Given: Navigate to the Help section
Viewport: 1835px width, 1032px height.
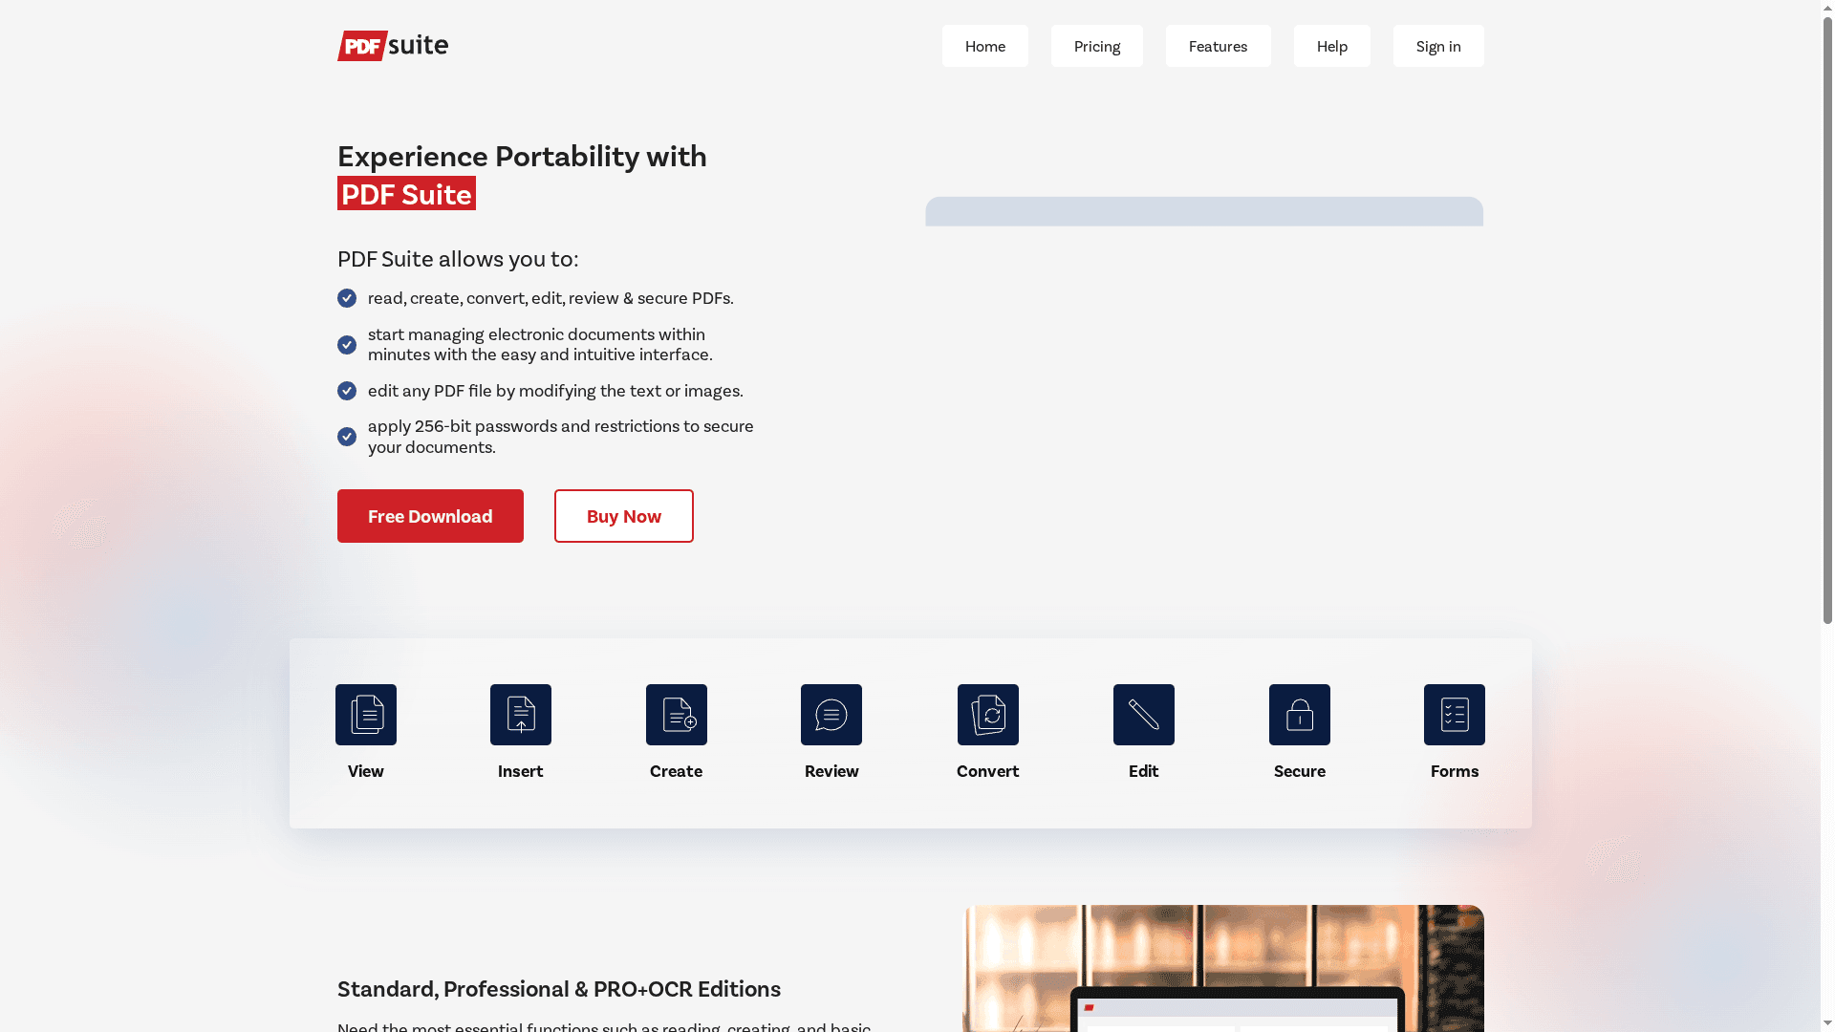Looking at the screenshot, I should (x=1331, y=45).
